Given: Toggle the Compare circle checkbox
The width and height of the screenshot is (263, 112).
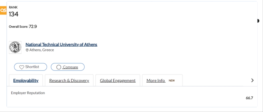Looking at the screenshot, I should (59, 67).
